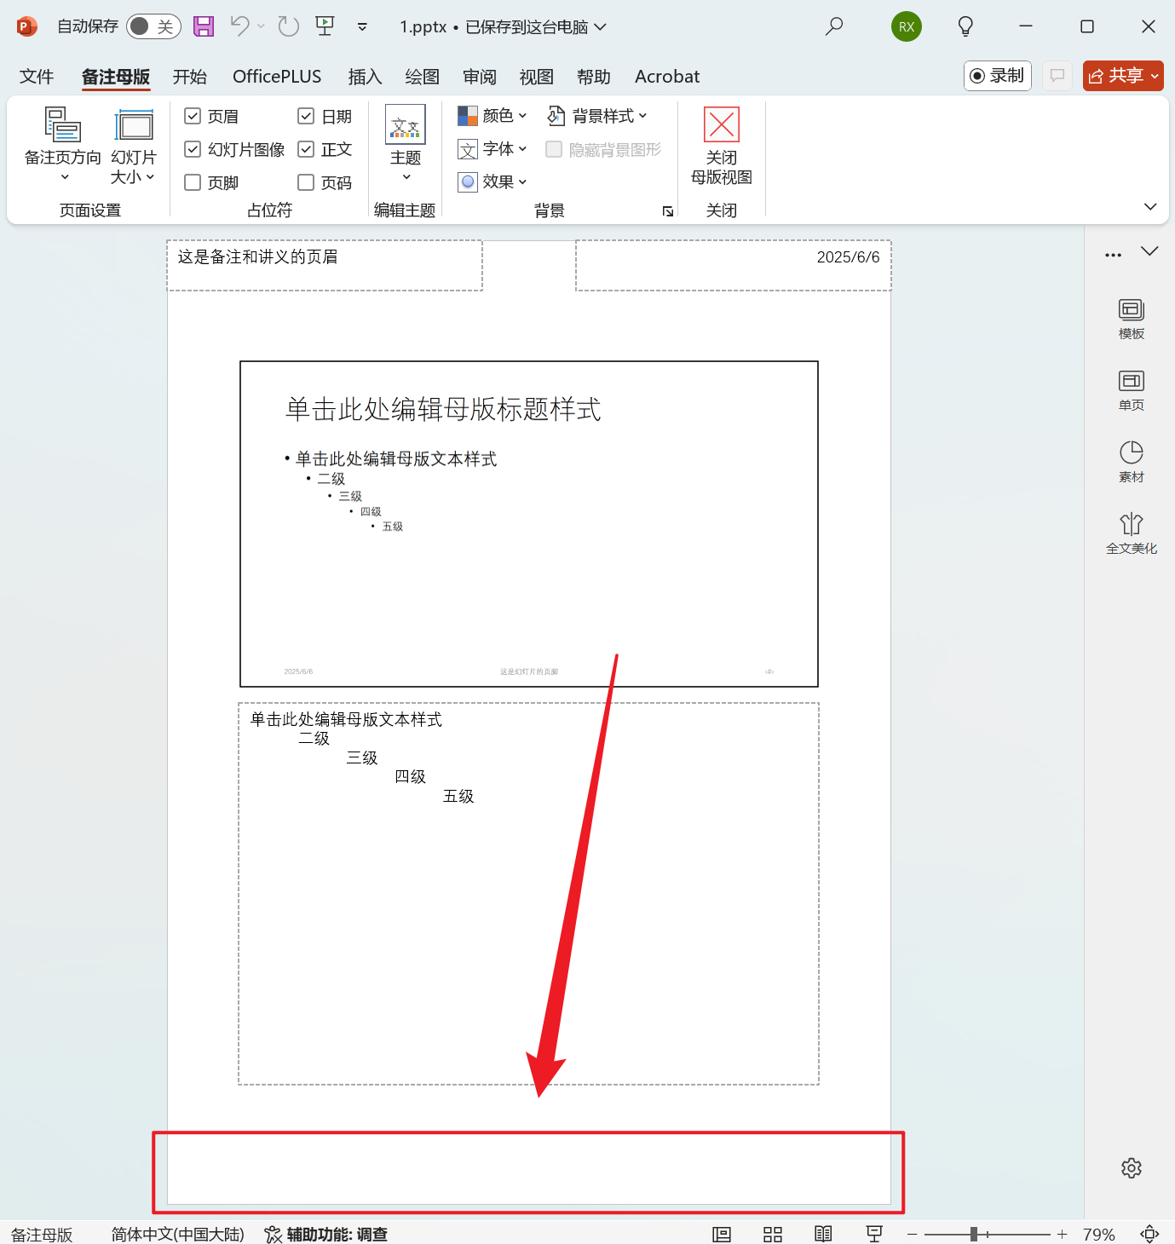Click the Save icon in title bar
Image resolution: width=1175 pixels, height=1244 pixels.
click(x=204, y=26)
